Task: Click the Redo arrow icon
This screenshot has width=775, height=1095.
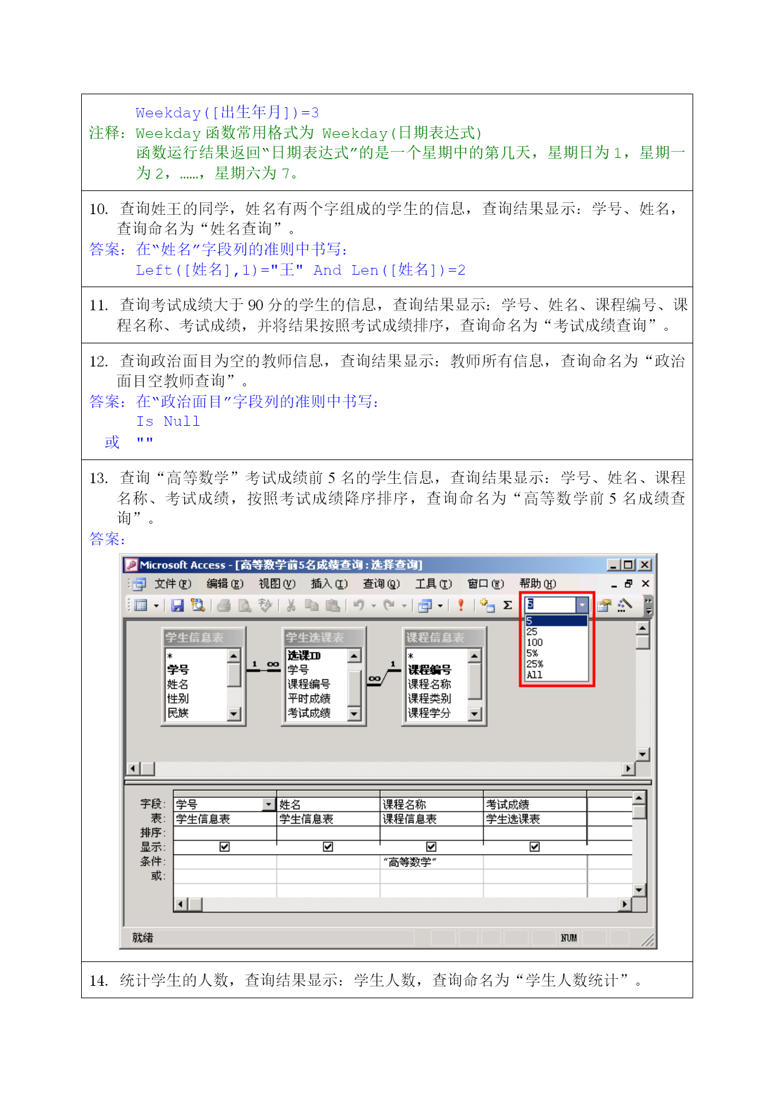Action: [389, 605]
